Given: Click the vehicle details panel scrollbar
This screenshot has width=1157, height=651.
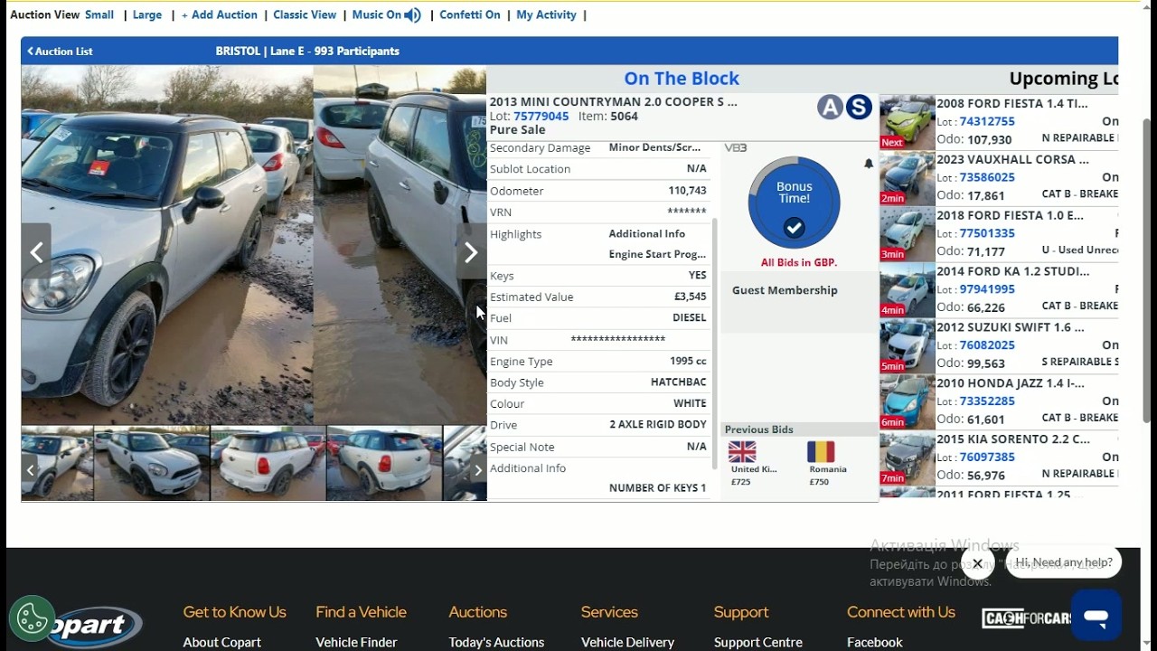Looking at the screenshot, I should tap(714, 344).
